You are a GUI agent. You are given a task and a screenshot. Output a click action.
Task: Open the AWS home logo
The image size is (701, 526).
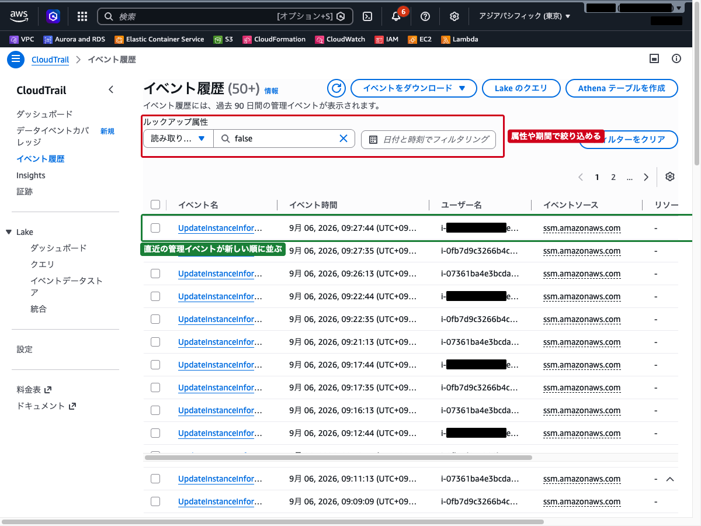click(x=19, y=16)
